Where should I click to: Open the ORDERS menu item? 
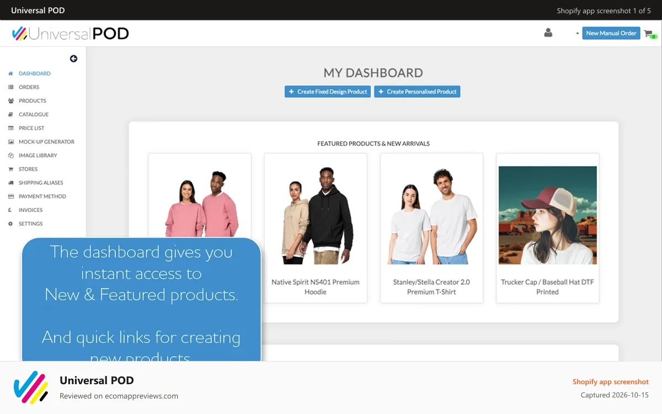coord(29,87)
